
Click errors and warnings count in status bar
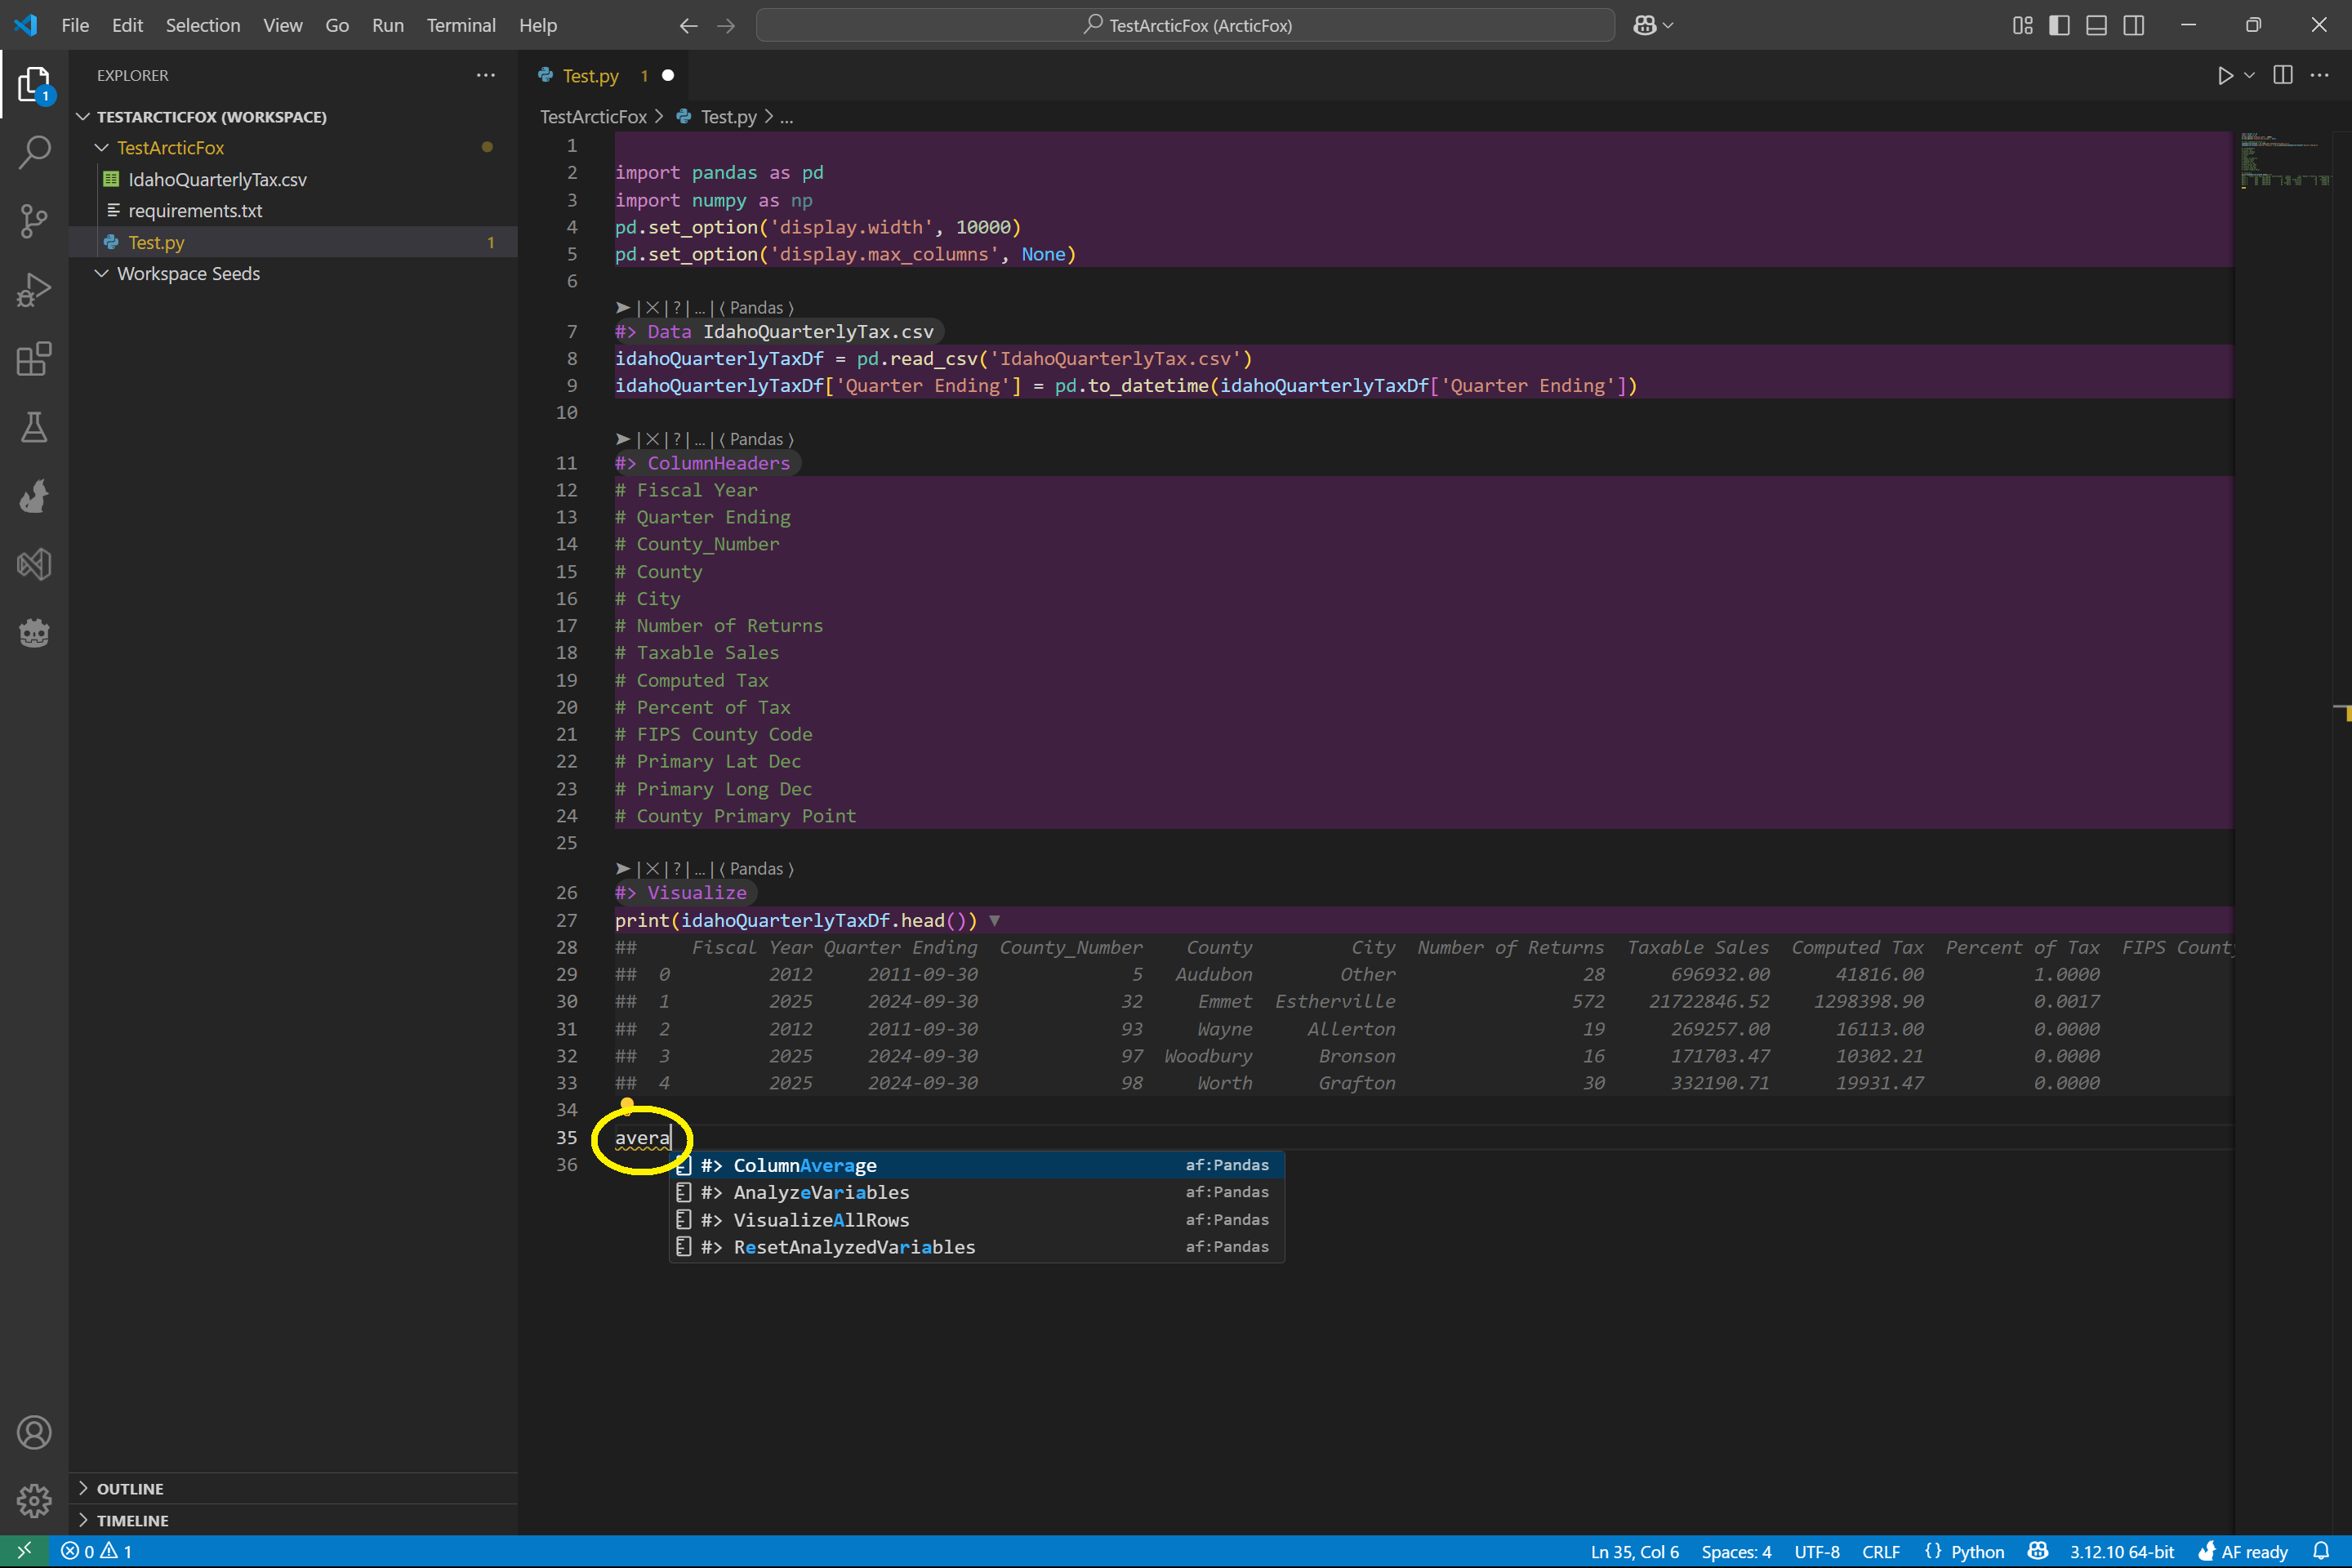(97, 1551)
